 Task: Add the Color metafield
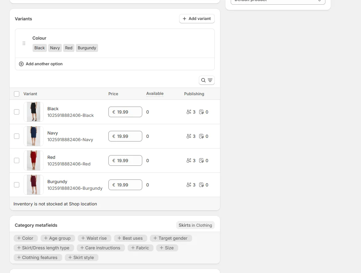click(25, 238)
